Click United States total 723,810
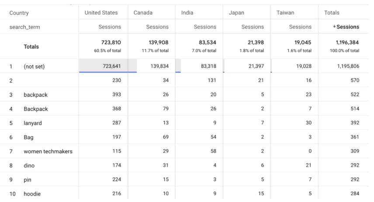This screenshot has width=374, height=202. click(111, 42)
